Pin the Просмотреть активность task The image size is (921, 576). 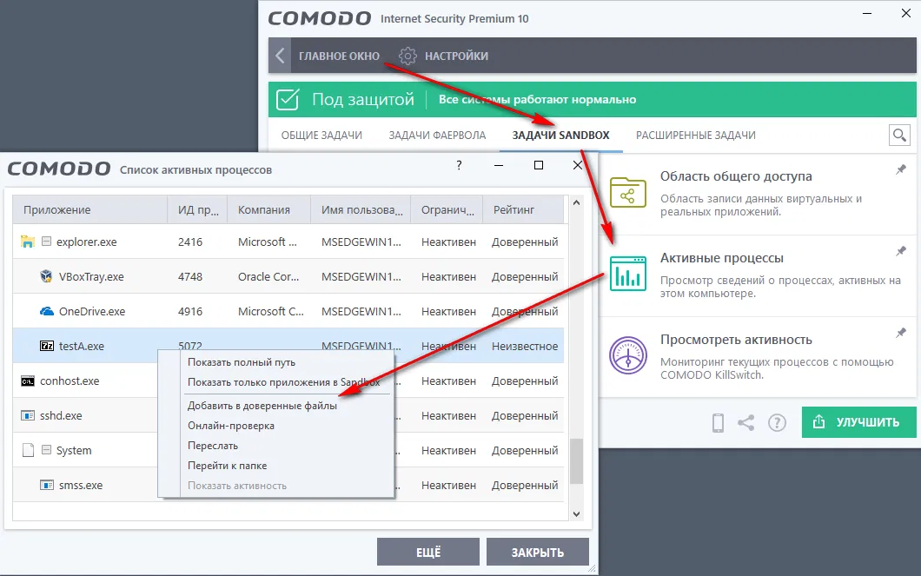(901, 333)
